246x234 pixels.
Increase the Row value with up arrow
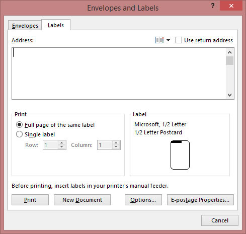62,143
